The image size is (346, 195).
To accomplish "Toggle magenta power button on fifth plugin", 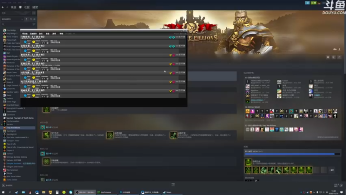I will (173, 73).
